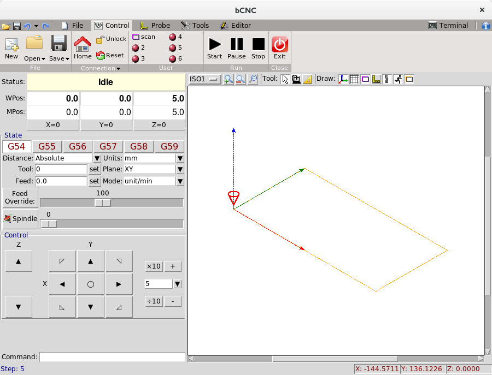Click user button 2
The width and height of the screenshot is (492, 375).
click(x=138, y=47)
